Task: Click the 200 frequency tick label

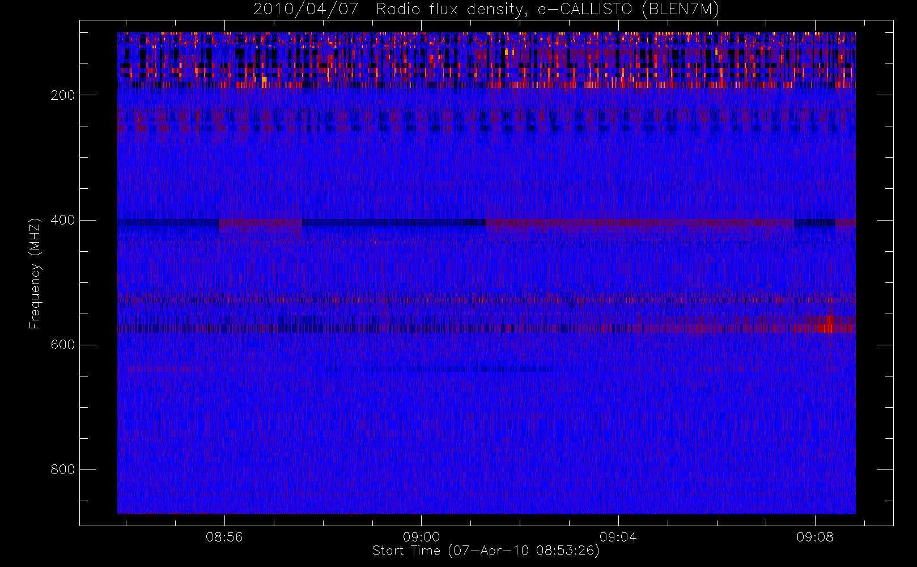Action: pos(63,95)
